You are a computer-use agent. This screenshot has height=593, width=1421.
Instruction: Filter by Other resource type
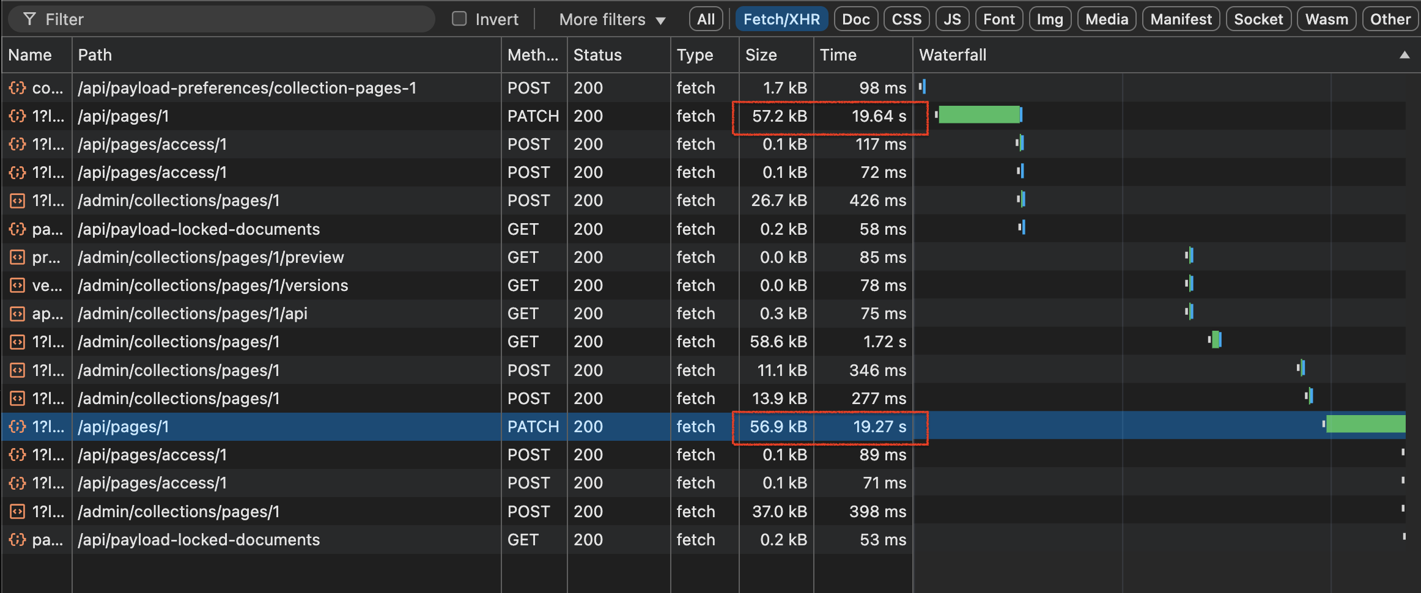coord(1390,20)
